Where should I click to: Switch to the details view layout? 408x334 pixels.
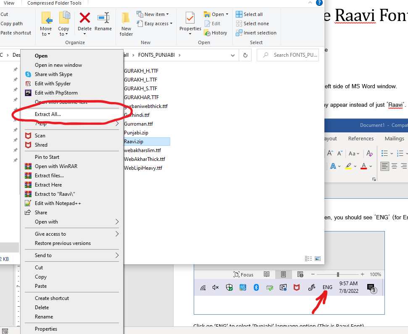point(308,258)
